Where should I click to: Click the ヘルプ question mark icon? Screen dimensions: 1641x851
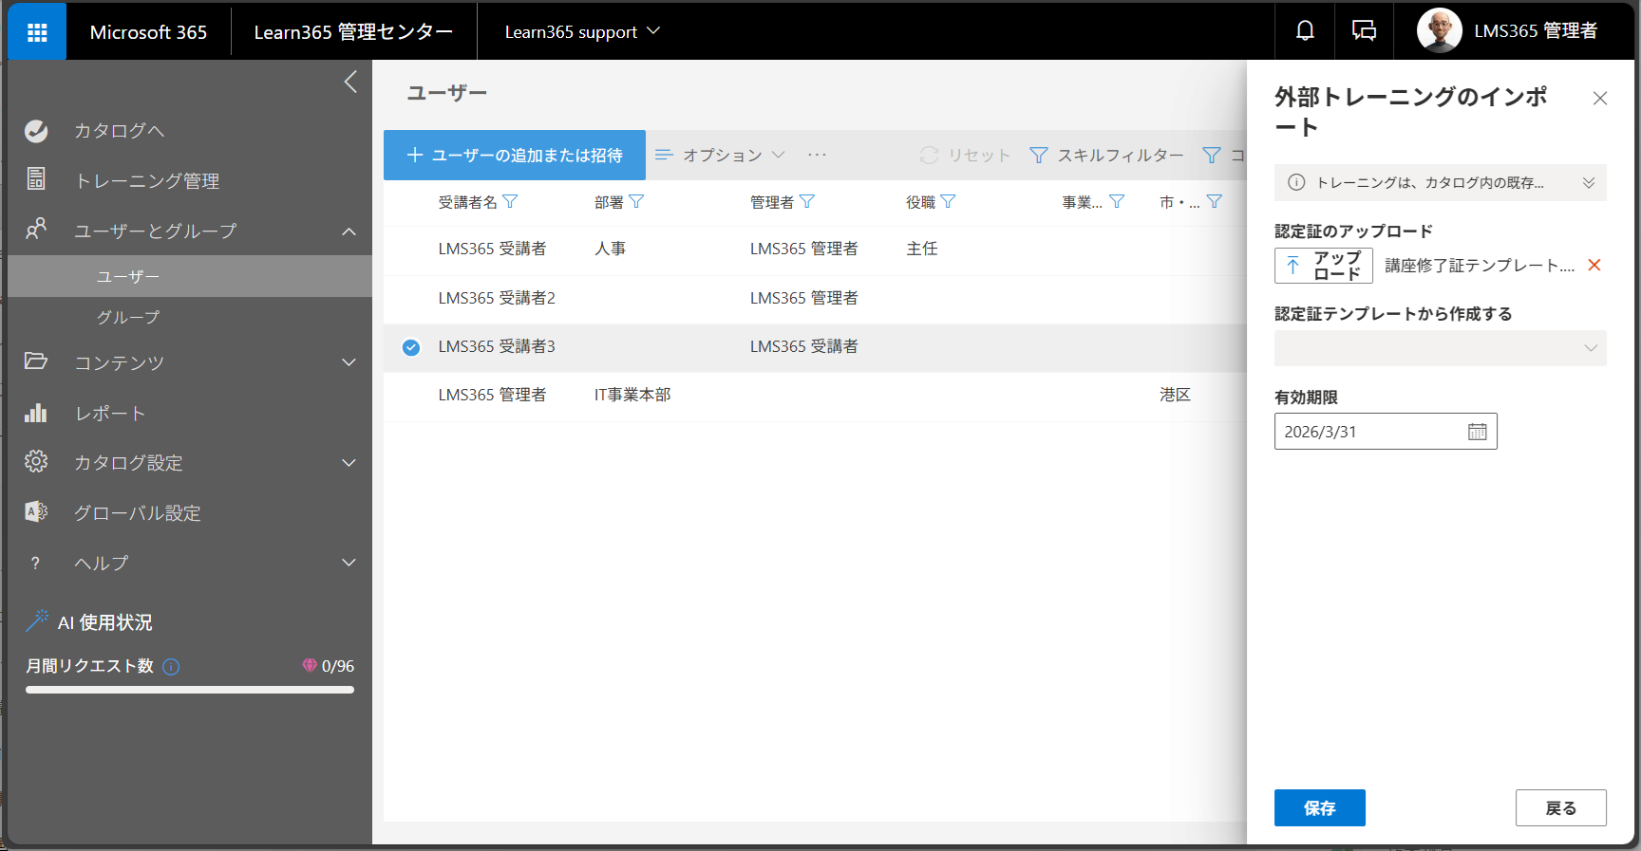(x=36, y=563)
